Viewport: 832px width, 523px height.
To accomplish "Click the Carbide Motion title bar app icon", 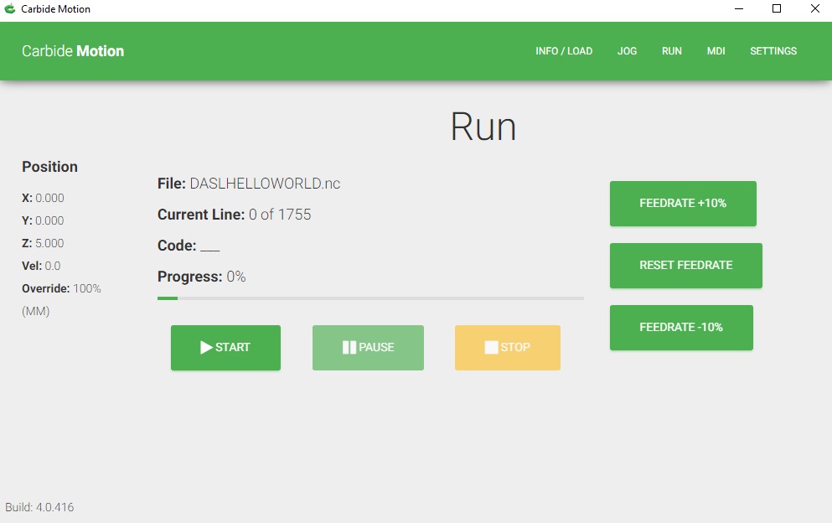I will pyautogui.click(x=9, y=8).
